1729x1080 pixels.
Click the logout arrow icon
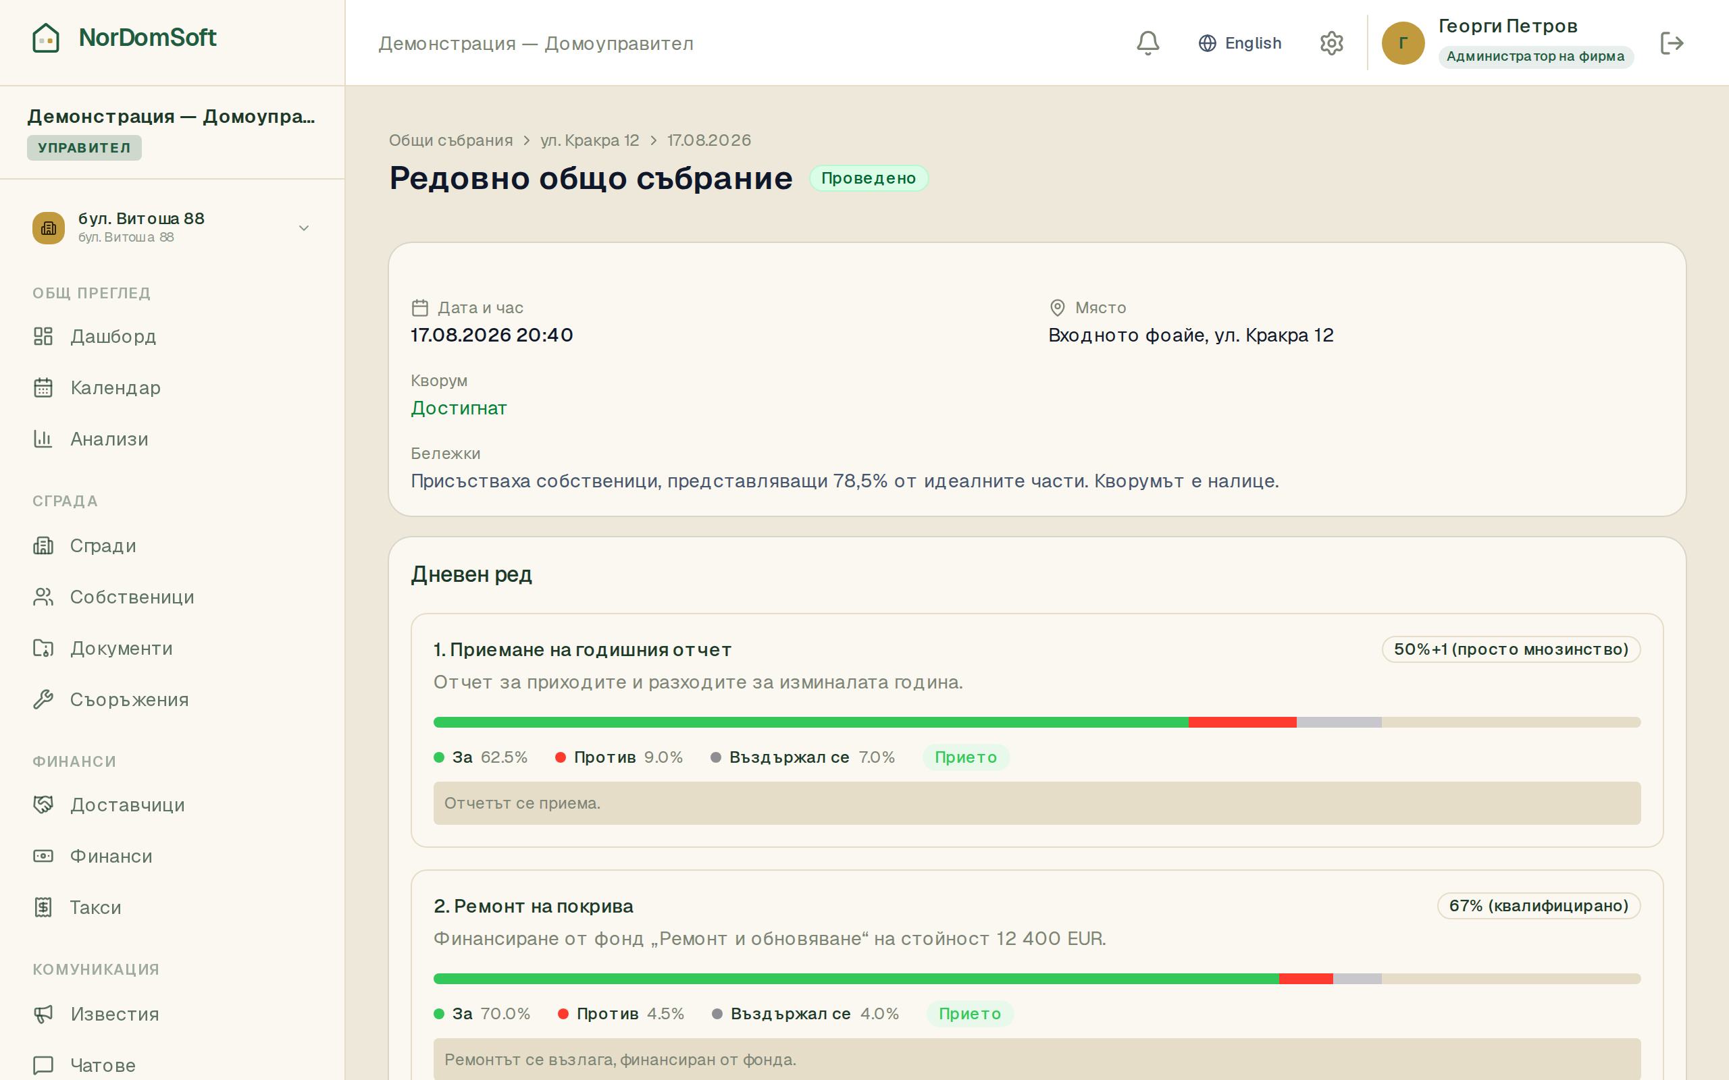click(x=1671, y=43)
